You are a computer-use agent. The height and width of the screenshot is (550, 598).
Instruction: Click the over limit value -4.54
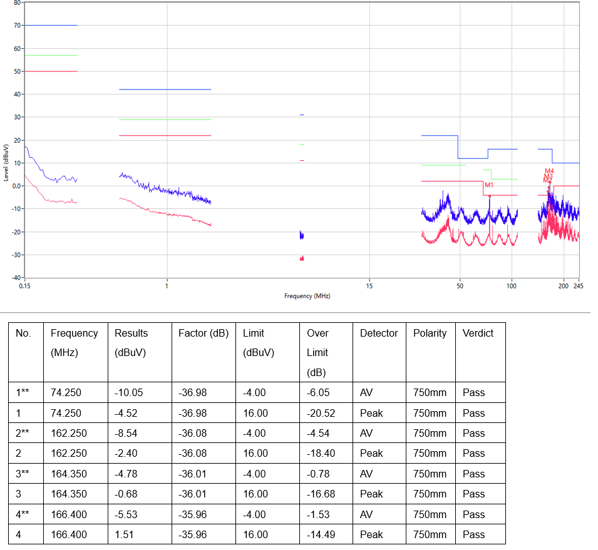tap(318, 434)
